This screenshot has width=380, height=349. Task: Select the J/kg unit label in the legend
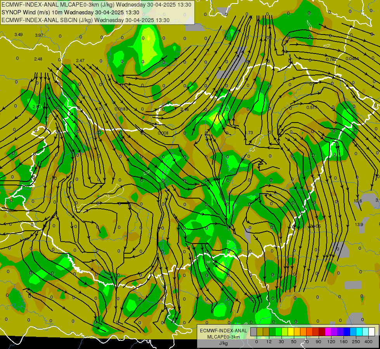pos(223,343)
